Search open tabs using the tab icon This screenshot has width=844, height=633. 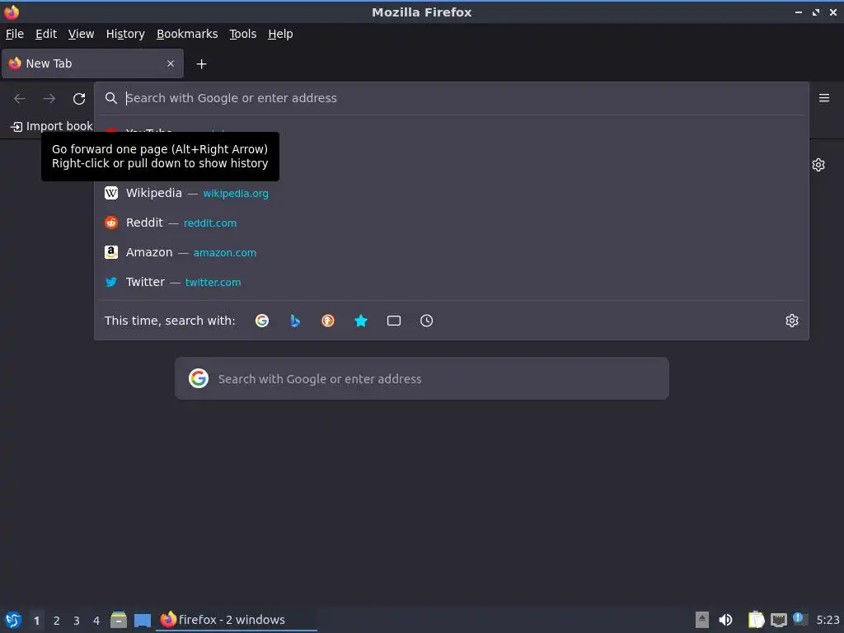coord(394,321)
